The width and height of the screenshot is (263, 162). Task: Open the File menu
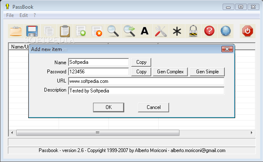click(10, 15)
